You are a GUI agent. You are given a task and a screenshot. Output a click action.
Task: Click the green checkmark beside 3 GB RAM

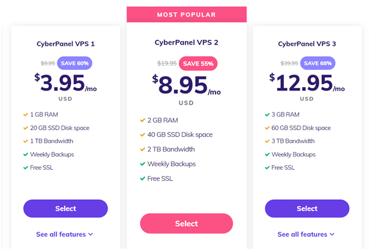(x=267, y=115)
